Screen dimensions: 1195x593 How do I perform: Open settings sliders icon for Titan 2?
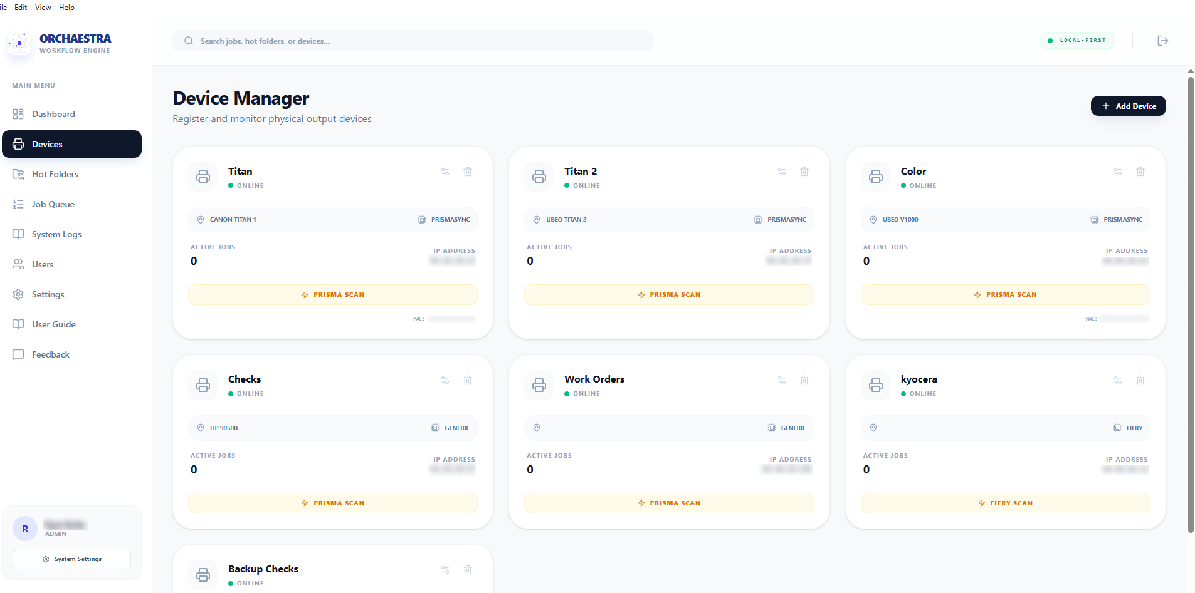point(782,172)
